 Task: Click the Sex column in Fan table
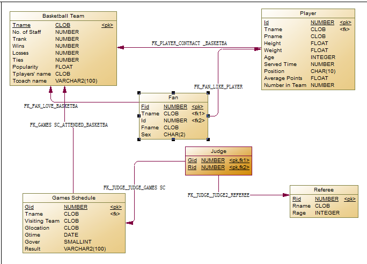(145, 135)
